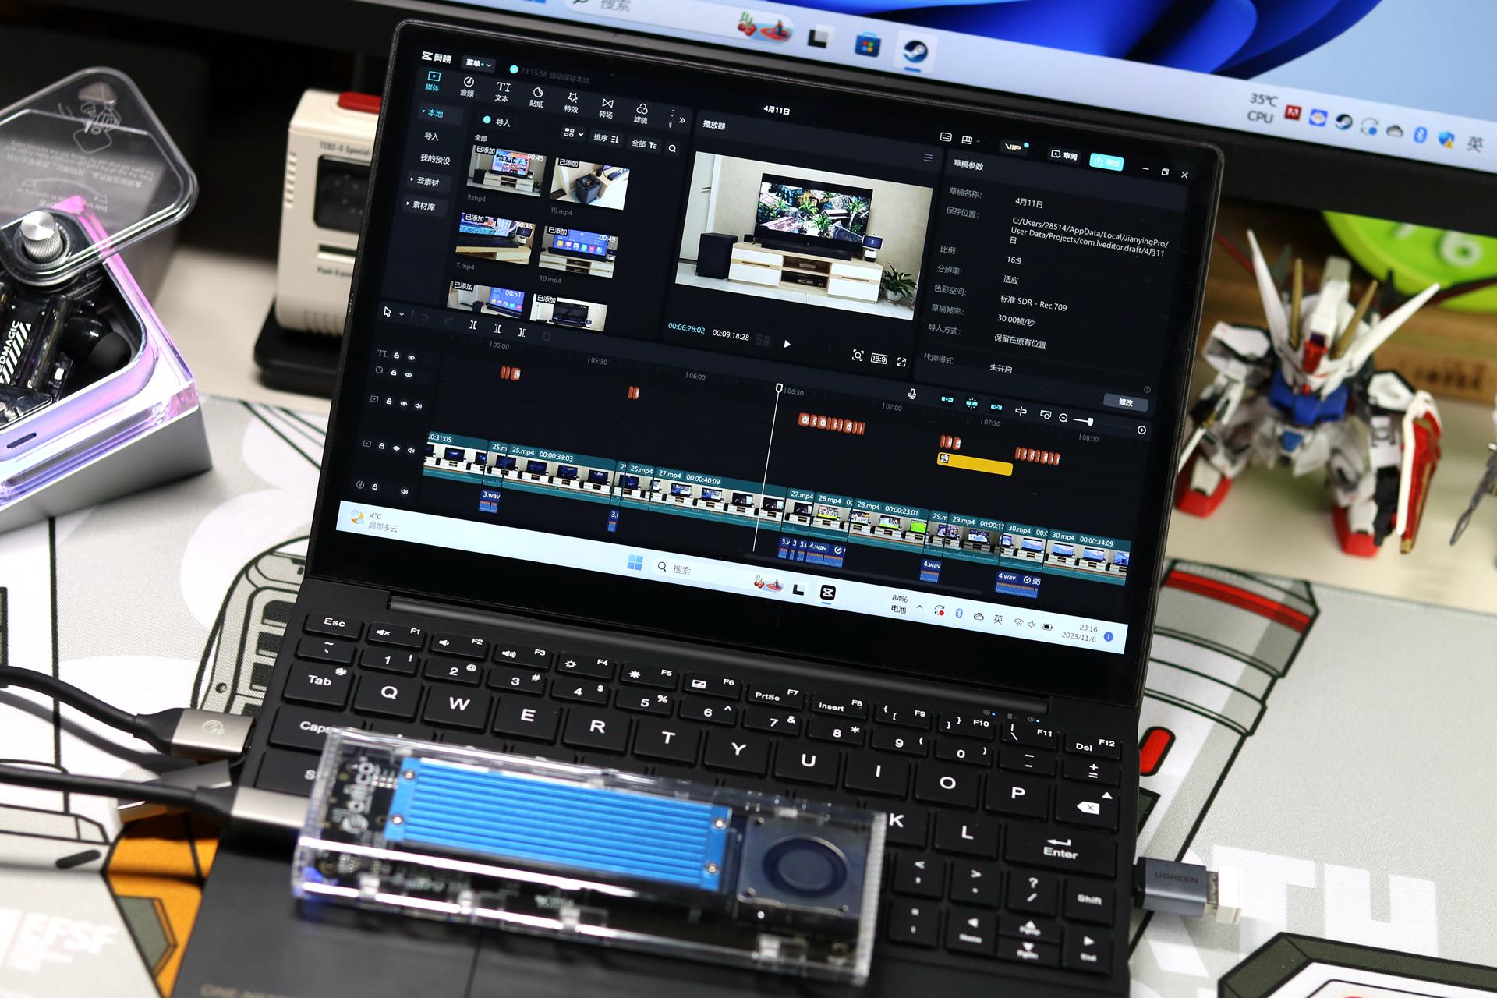Click the 审阅 review button
The height and width of the screenshot is (998, 1497).
click(1064, 155)
